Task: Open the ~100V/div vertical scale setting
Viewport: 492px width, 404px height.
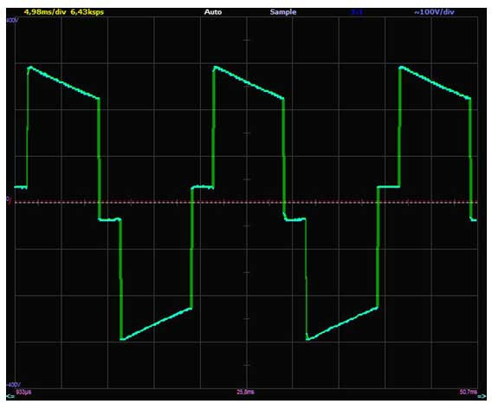Action: click(x=434, y=12)
